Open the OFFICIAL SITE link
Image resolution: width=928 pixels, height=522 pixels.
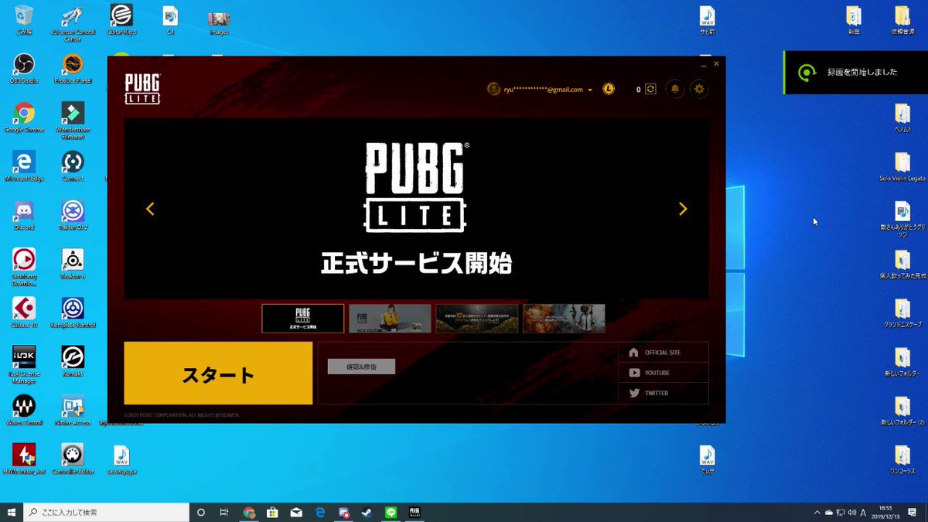(x=664, y=353)
